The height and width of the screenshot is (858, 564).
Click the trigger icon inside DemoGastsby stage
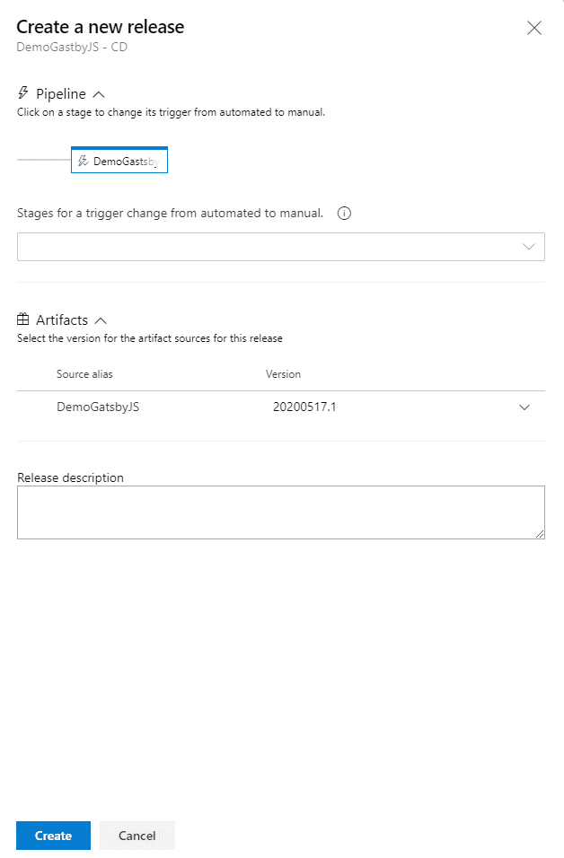click(84, 161)
